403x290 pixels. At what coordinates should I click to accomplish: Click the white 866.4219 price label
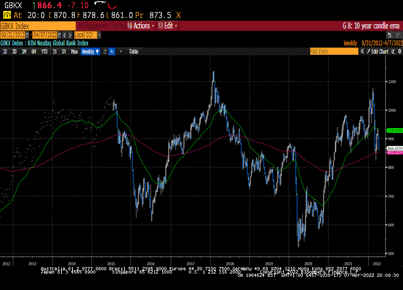pyautogui.click(x=395, y=148)
